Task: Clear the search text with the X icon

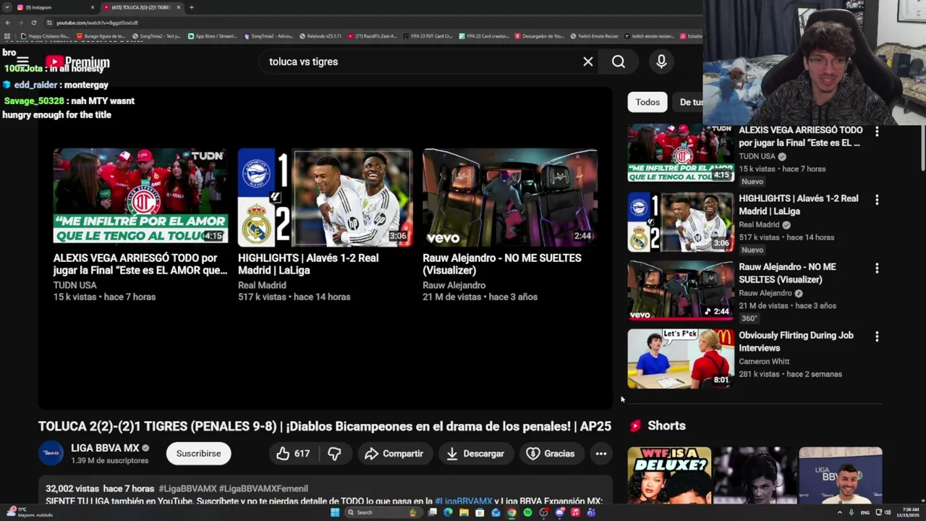Action: [588, 62]
